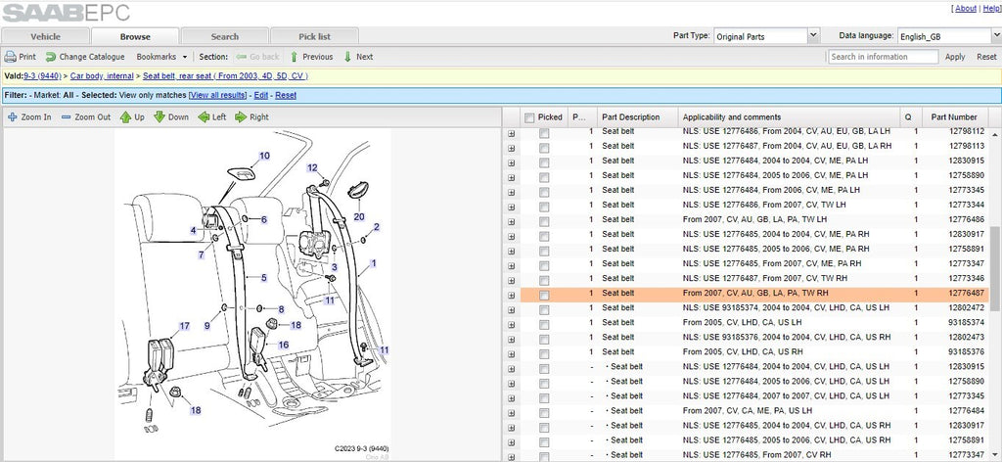Screen dimensions: 1002x462
Task: Click View all results link
Action: (217, 95)
